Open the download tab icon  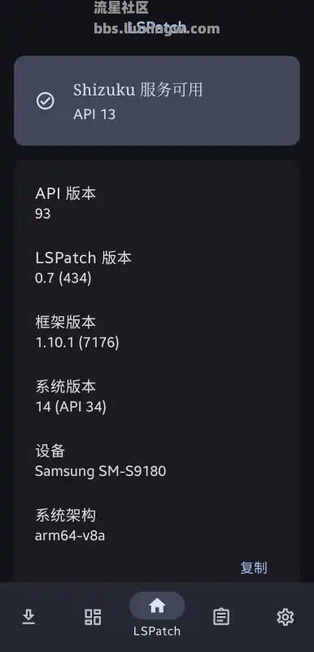(x=28, y=617)
